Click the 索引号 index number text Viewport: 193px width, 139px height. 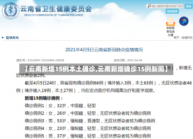tap(40, 60)
